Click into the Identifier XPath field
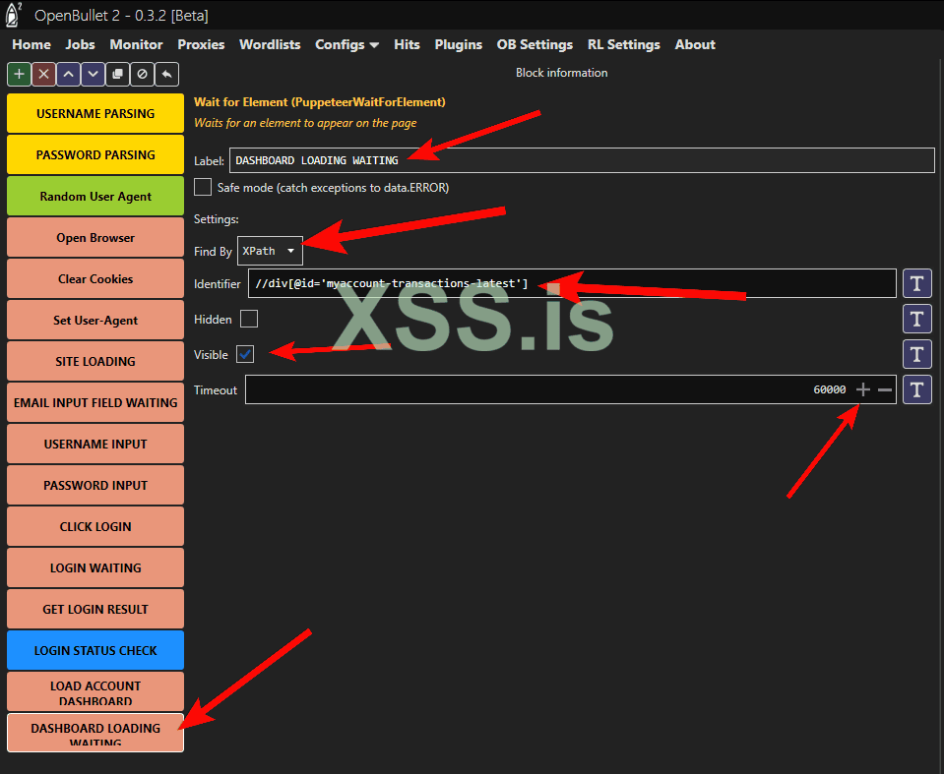The height and width of the screenshot is (774, 944). click(572, 283)
